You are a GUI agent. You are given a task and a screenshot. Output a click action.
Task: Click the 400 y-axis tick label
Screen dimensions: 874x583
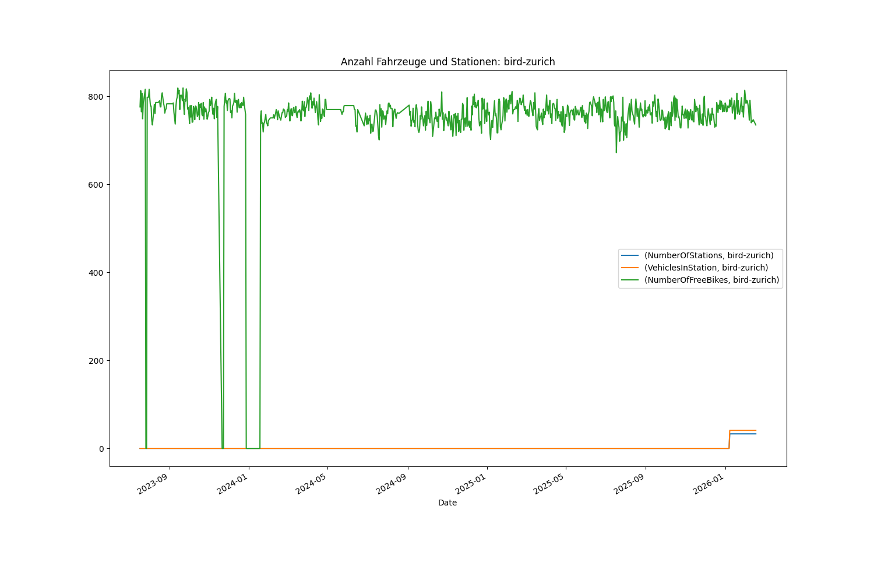coord(96,273)
